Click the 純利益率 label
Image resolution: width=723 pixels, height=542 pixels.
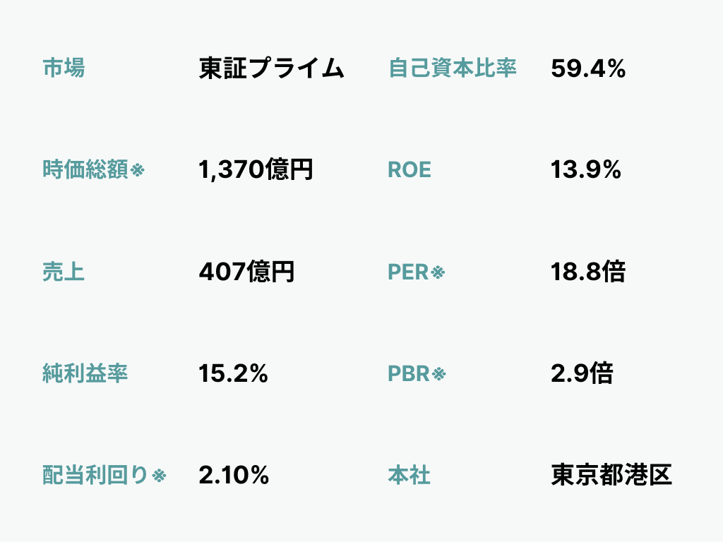click(x=85, y=373)
